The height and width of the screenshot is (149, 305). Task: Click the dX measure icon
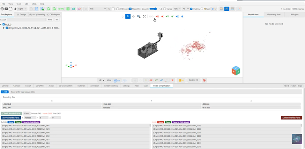151,80
